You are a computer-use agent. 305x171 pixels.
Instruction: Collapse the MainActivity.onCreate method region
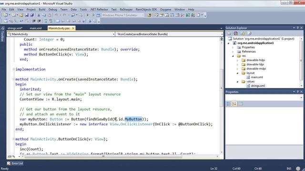coord(14,79)
